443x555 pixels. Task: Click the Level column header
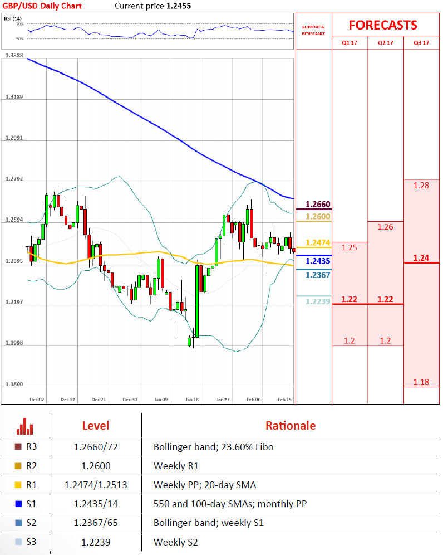pos(96,426)
